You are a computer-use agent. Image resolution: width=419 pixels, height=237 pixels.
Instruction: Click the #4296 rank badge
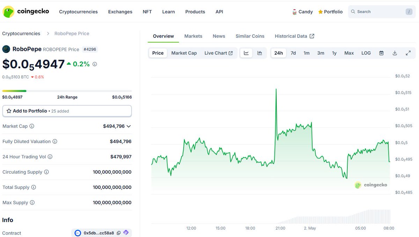point(90,49)
